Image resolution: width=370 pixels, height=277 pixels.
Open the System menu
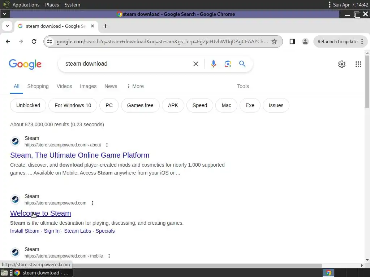[x=72, y=5]
